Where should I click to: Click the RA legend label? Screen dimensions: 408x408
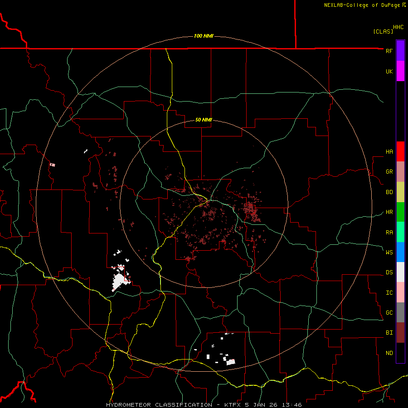(x=389, y=233)
